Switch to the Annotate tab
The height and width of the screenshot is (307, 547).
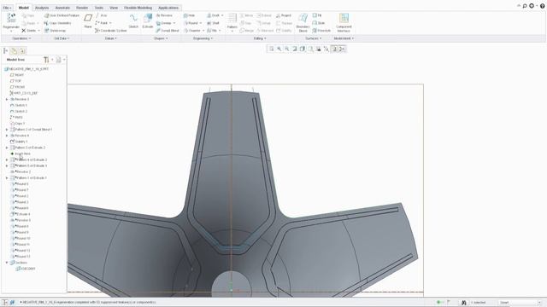pos(62,8)
